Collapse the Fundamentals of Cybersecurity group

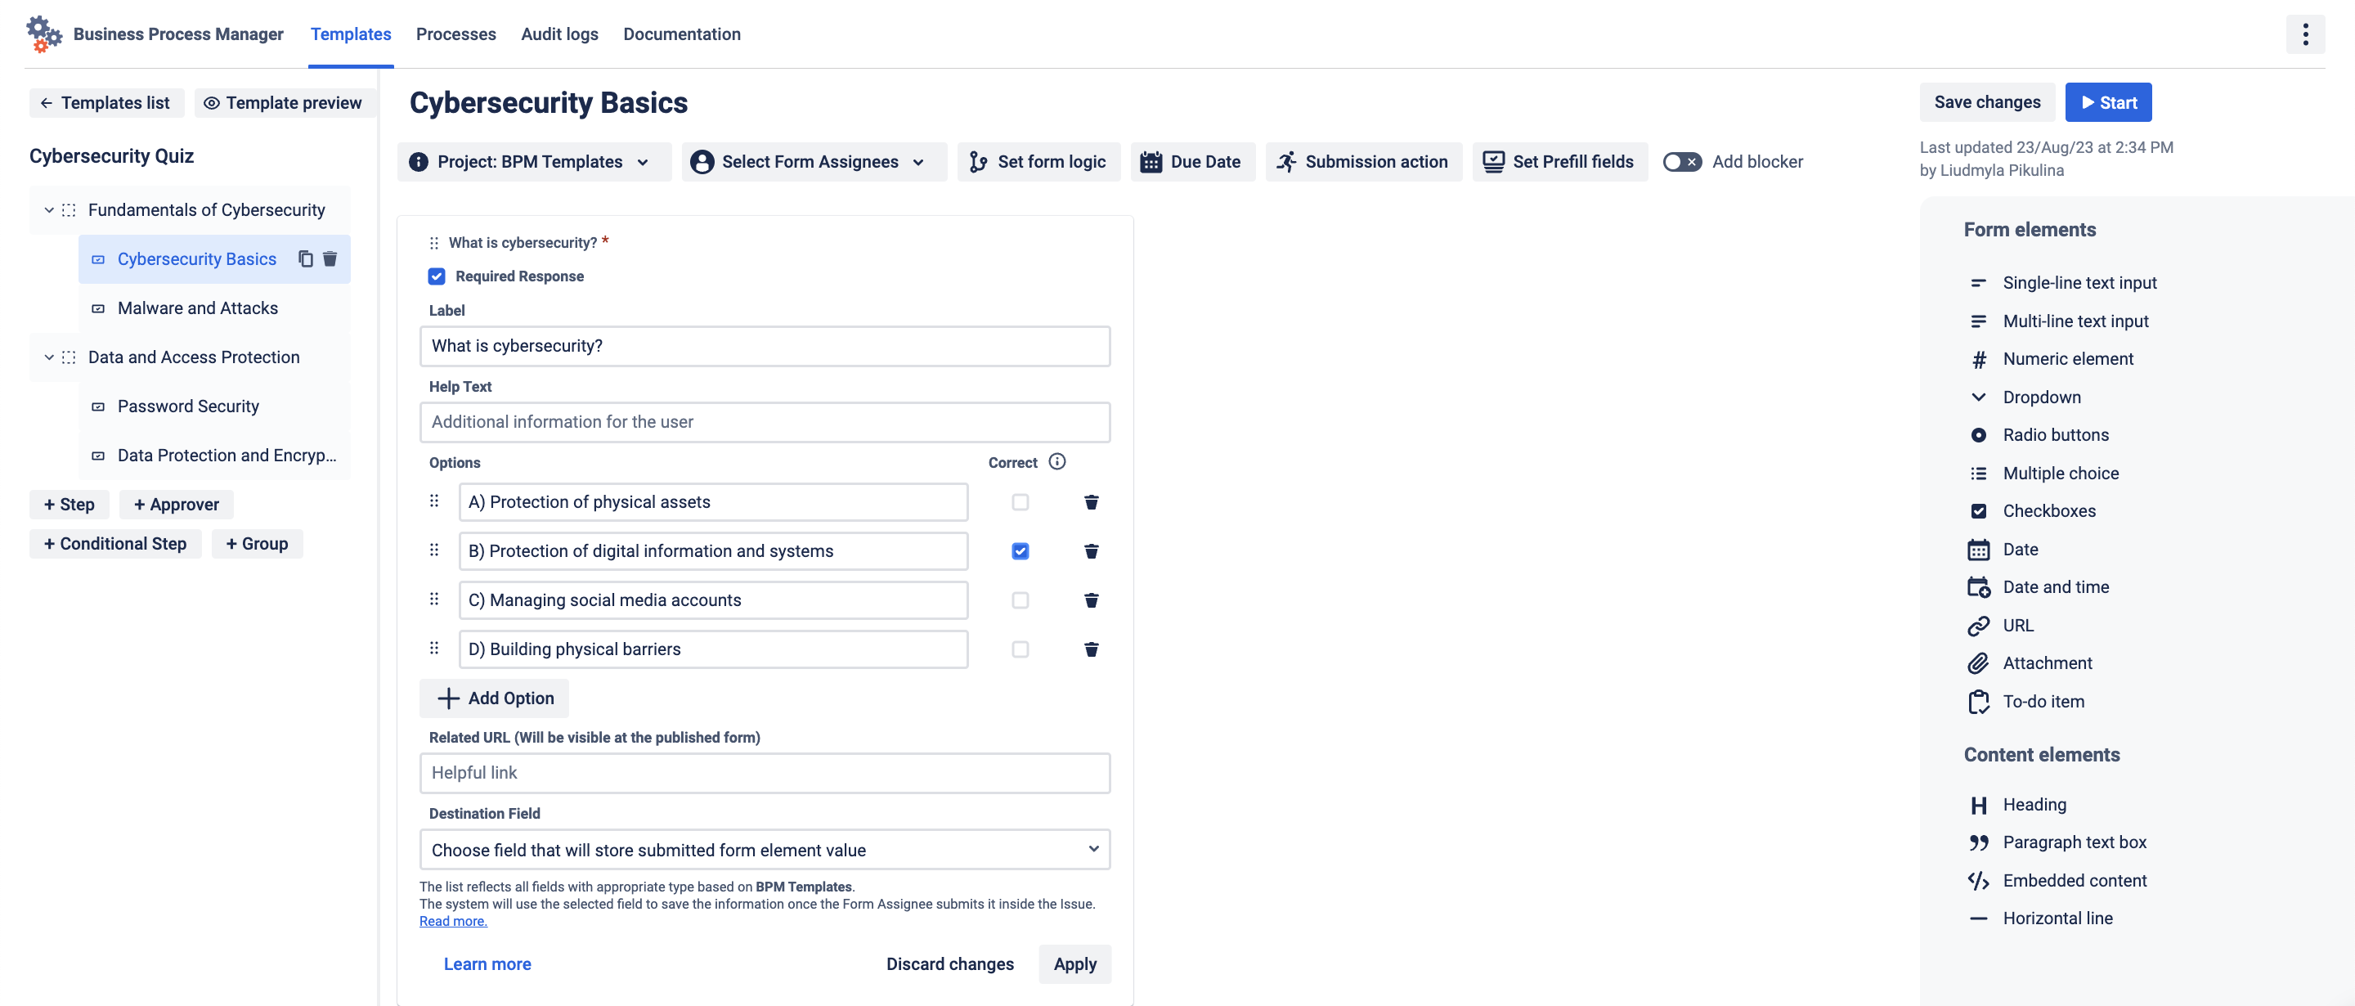[49, 210]
